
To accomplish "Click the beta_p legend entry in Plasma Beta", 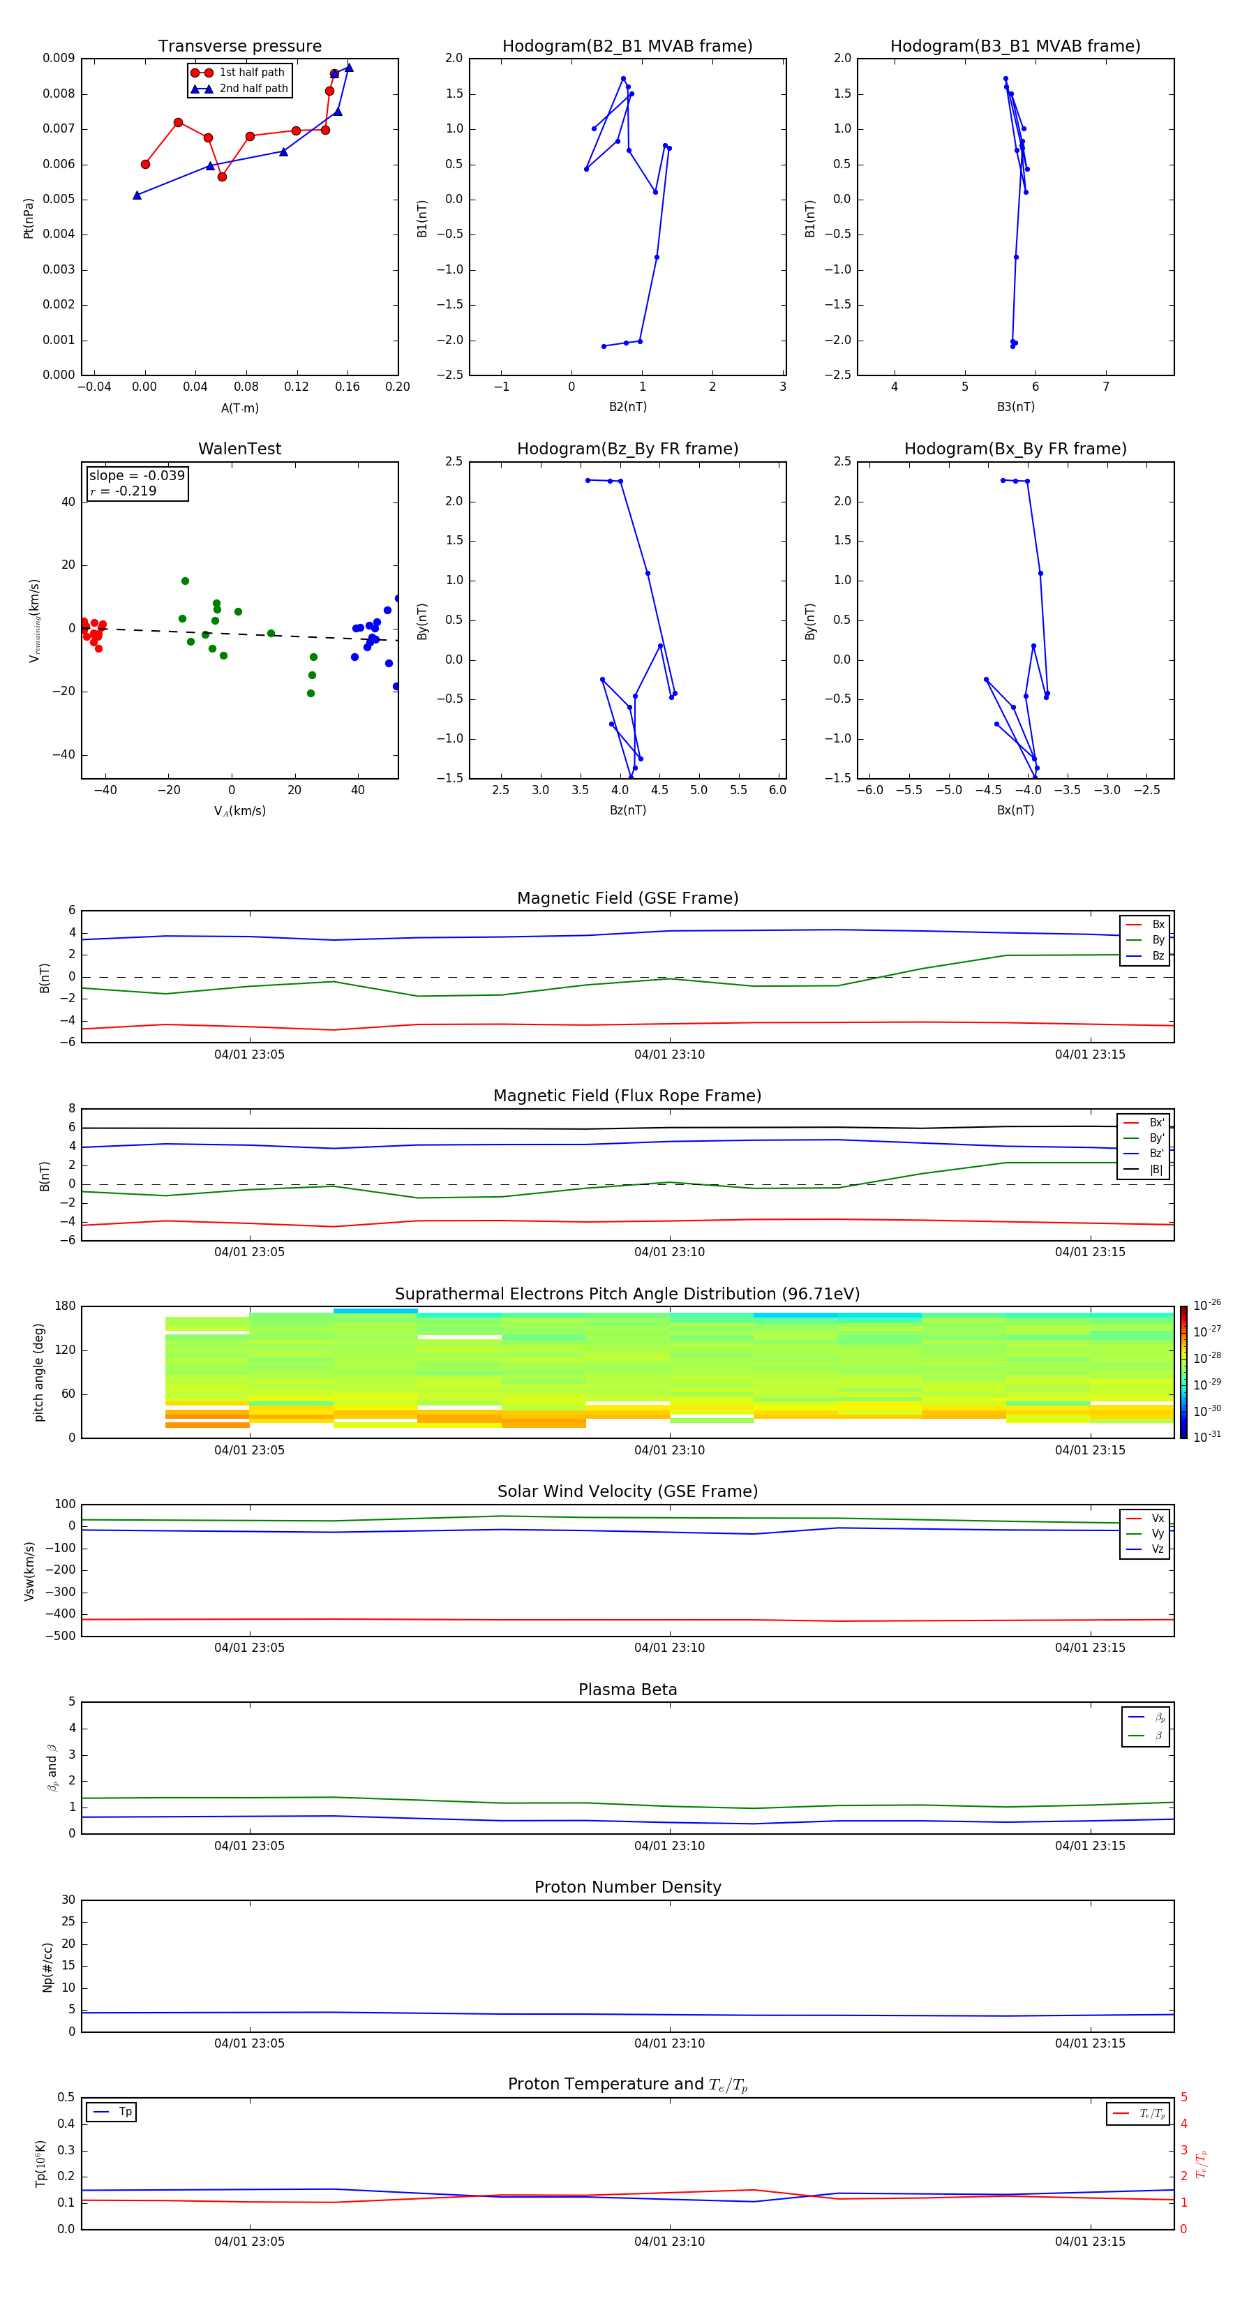I will click(x=1146, y=1717).
